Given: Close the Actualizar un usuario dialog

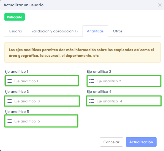Looking at the screenshot, I should (160, 5).
